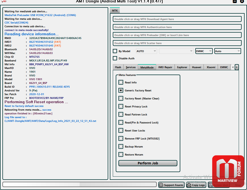Switch to the Services tab
This screenshot has height=190, width=247.
130,67
